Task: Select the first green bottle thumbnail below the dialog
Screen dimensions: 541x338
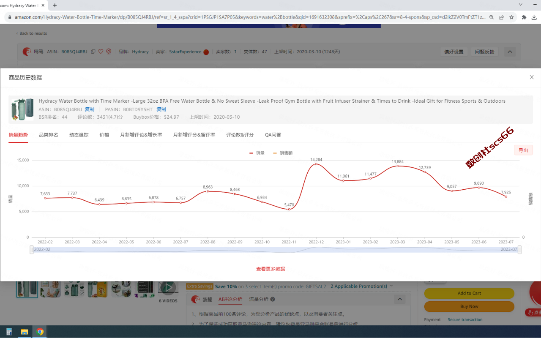Action: [27, 289]
